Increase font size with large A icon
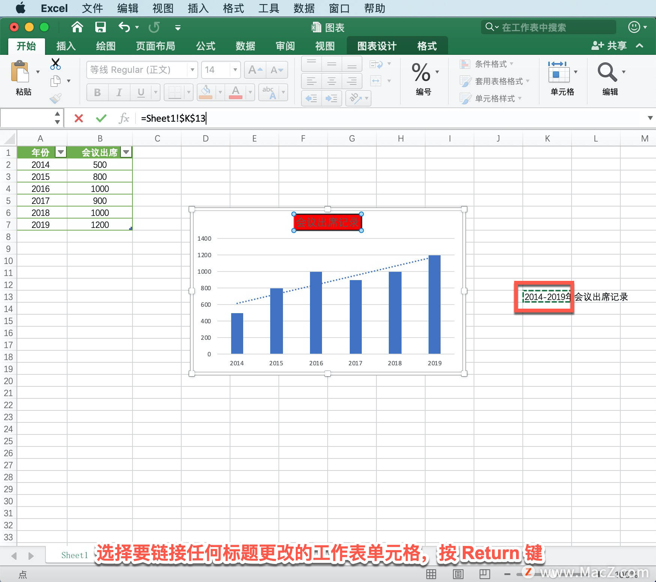The height and width of the screenshot is (582, 656). pyautogui.click(x=255, y=70)
